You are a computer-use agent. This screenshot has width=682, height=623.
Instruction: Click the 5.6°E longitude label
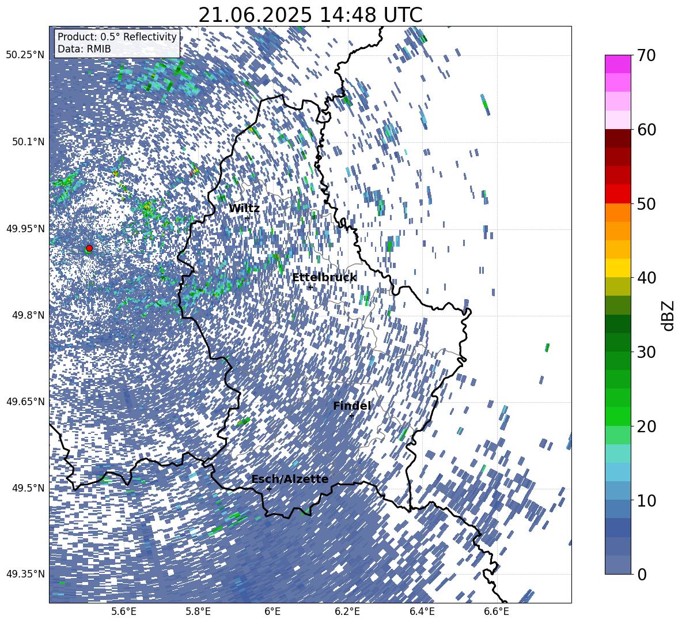point(124,611)
